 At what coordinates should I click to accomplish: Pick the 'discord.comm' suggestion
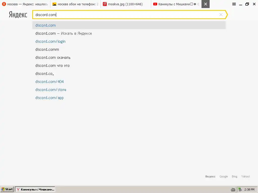[x=129, y=50]
